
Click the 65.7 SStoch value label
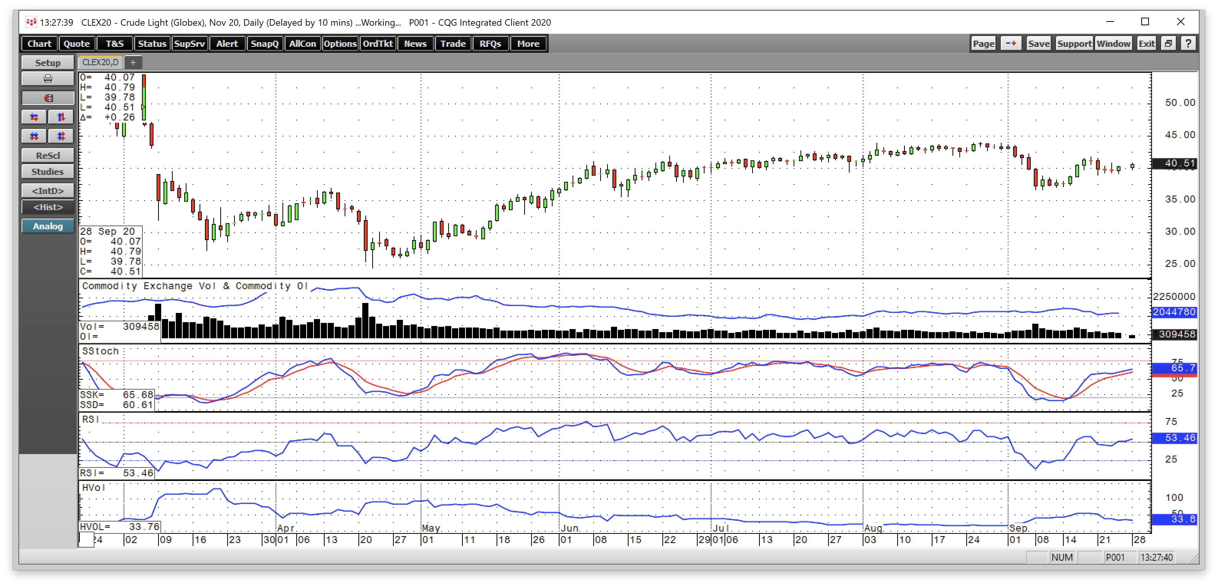(1175, 368)
